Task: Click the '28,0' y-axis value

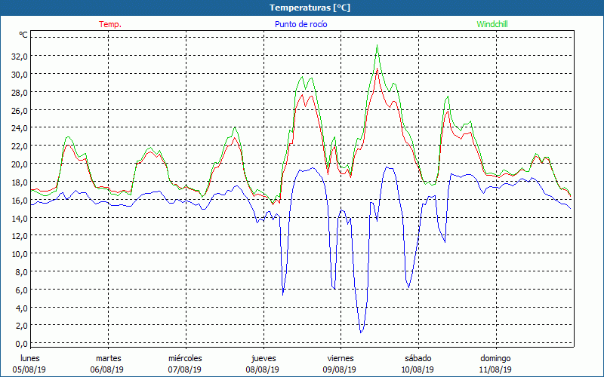Action: click(x=20, y=92)
